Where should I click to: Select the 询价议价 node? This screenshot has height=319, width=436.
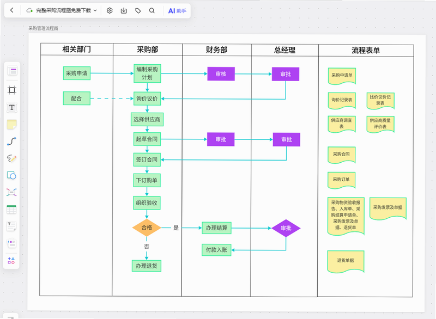tap(147, 99)
